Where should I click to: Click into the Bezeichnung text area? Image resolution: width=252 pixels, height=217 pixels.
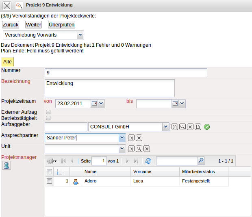pos(110,88)
